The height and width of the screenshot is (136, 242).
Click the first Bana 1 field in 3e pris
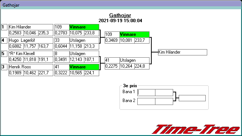click(146, 92)
